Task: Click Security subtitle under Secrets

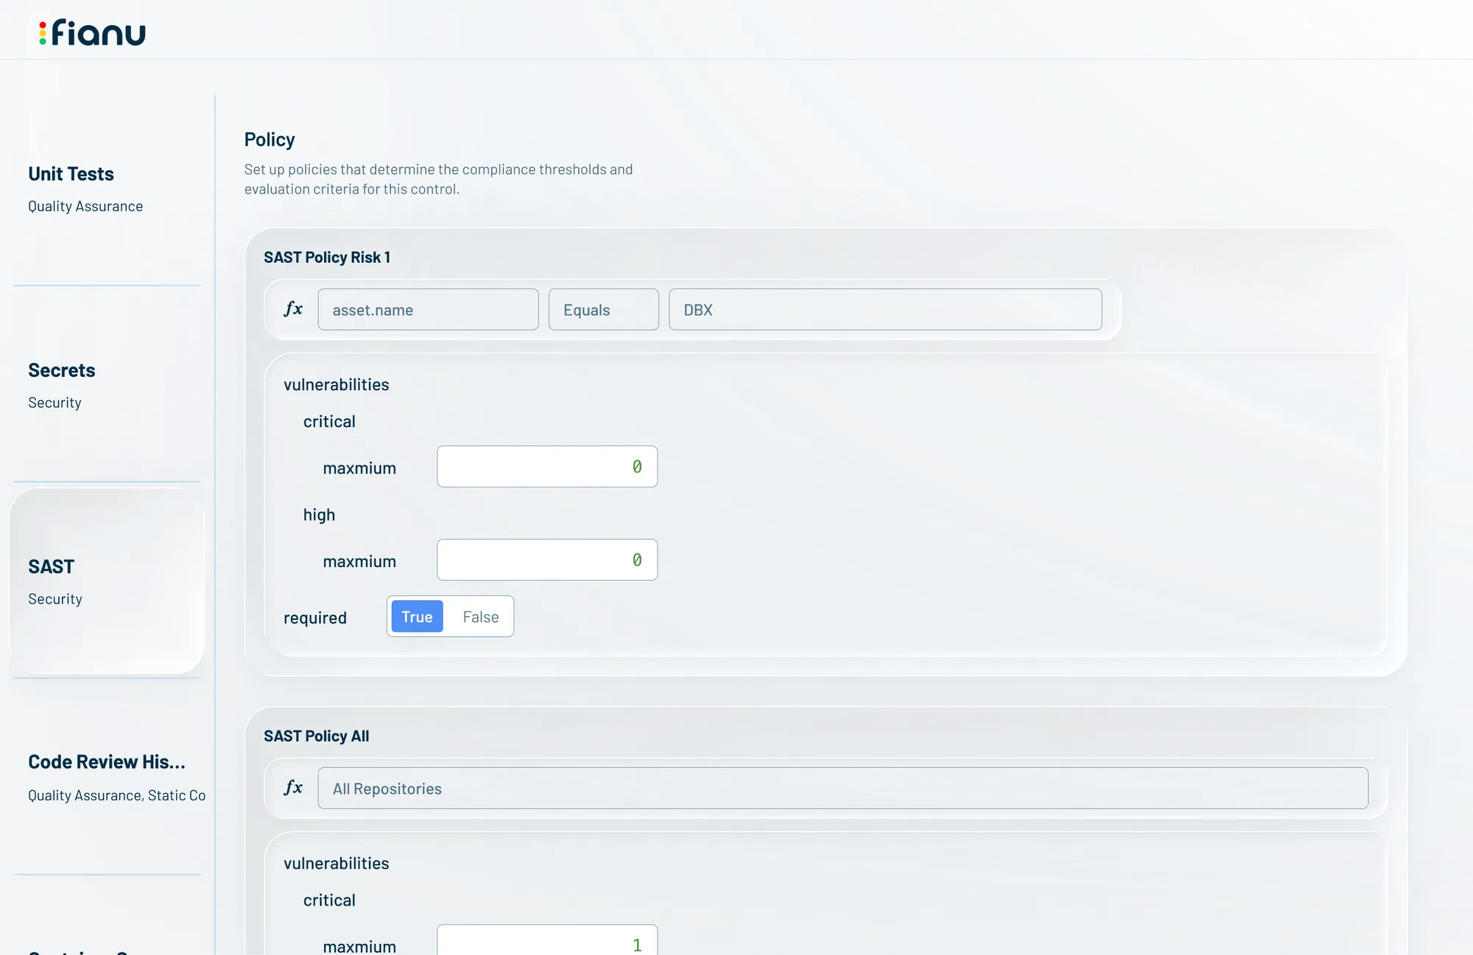Action: point(55,402)
